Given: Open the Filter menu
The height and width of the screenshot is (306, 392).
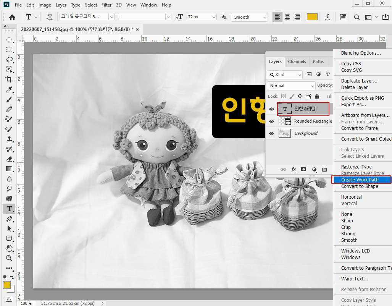Looking at the screenshot, I should pyautogui.click(x=106, y=5).
